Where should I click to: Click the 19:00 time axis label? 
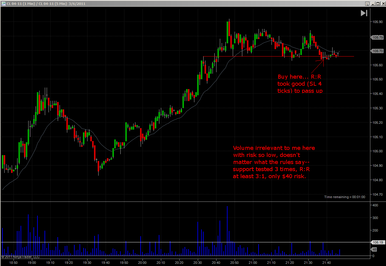(x=32, y=263)
